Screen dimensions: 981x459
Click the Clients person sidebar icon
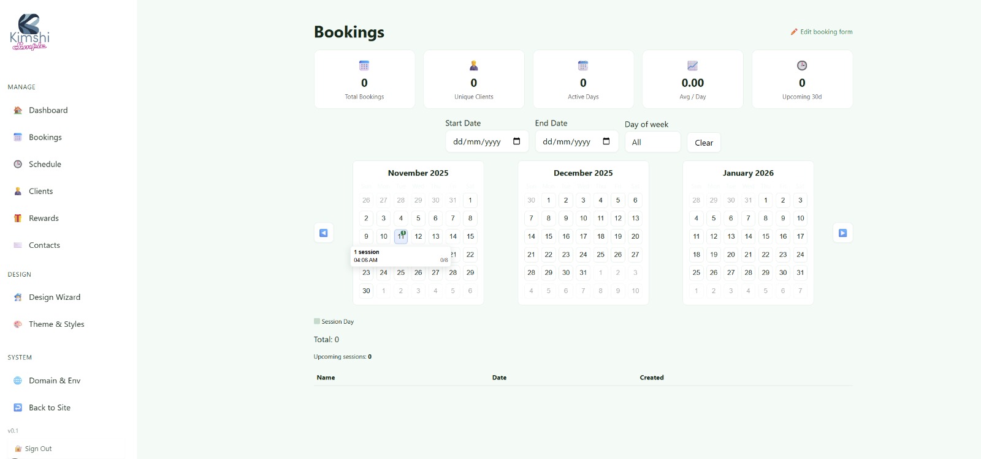18,191
